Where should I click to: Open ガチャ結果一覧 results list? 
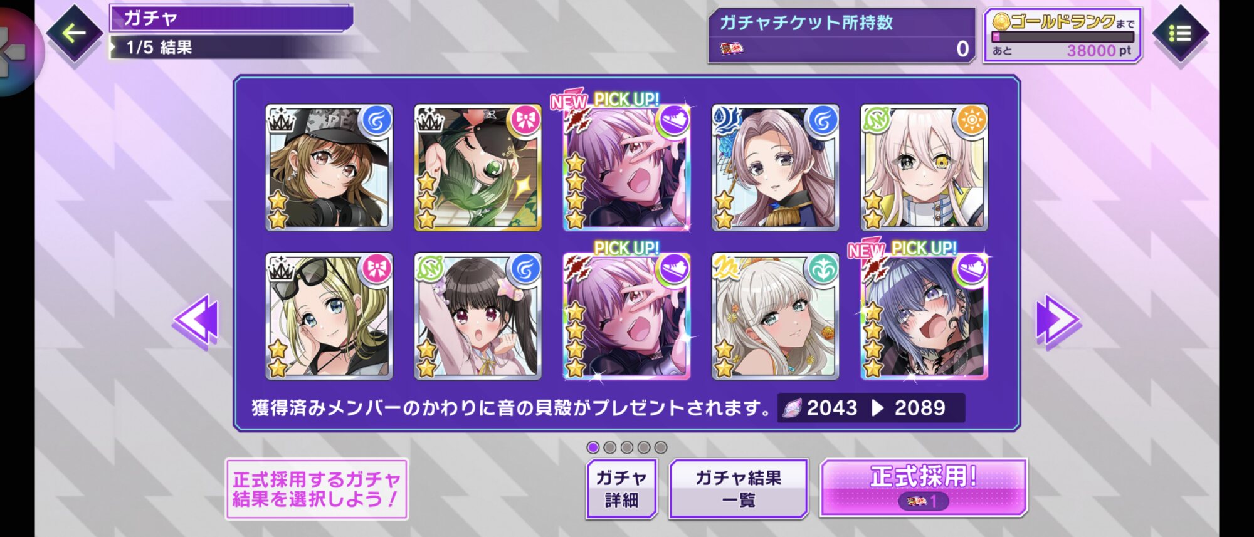click(x=738, y=489)
